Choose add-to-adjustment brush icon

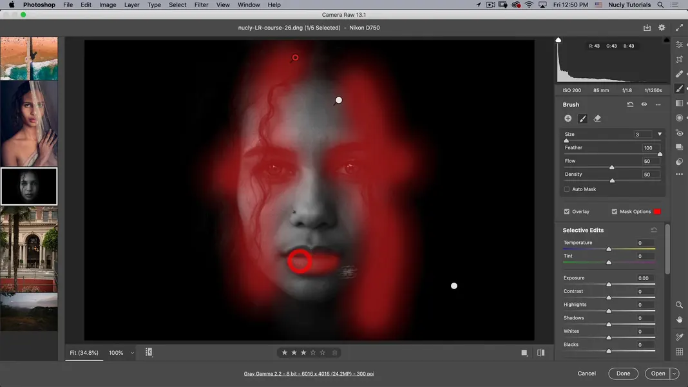coord(583,118)
